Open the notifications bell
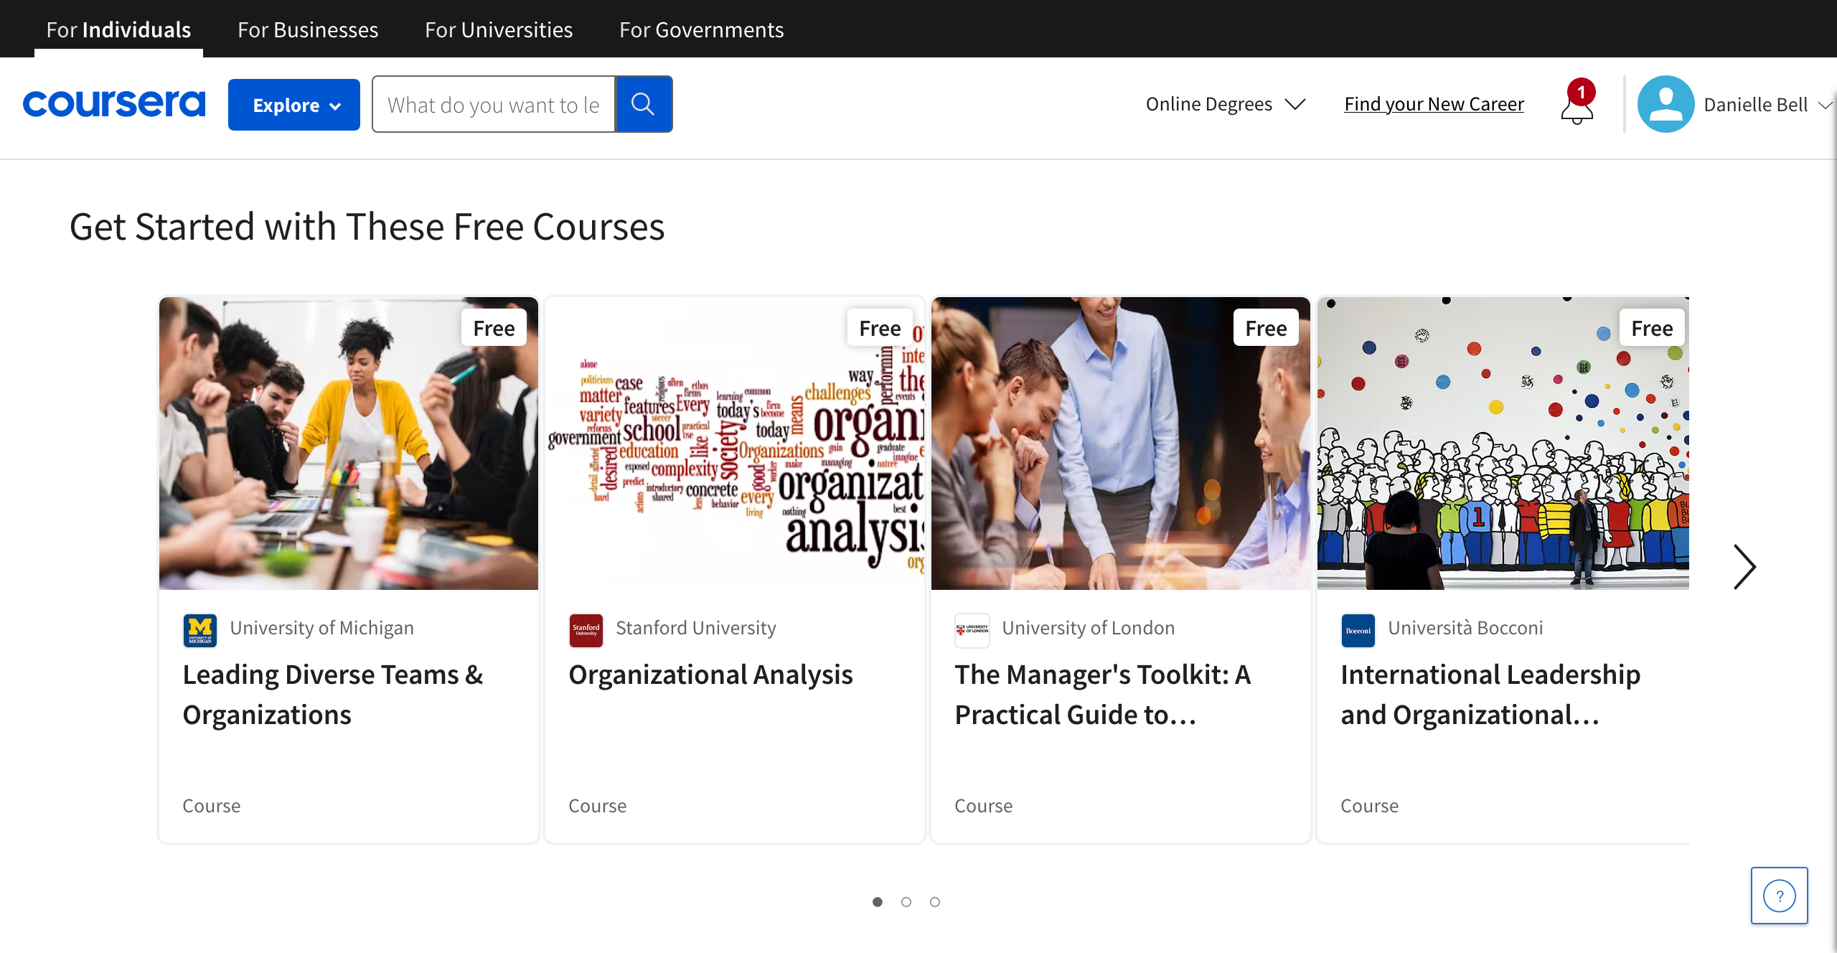This screenshot has height=953, width=1837. [1577, 103]
